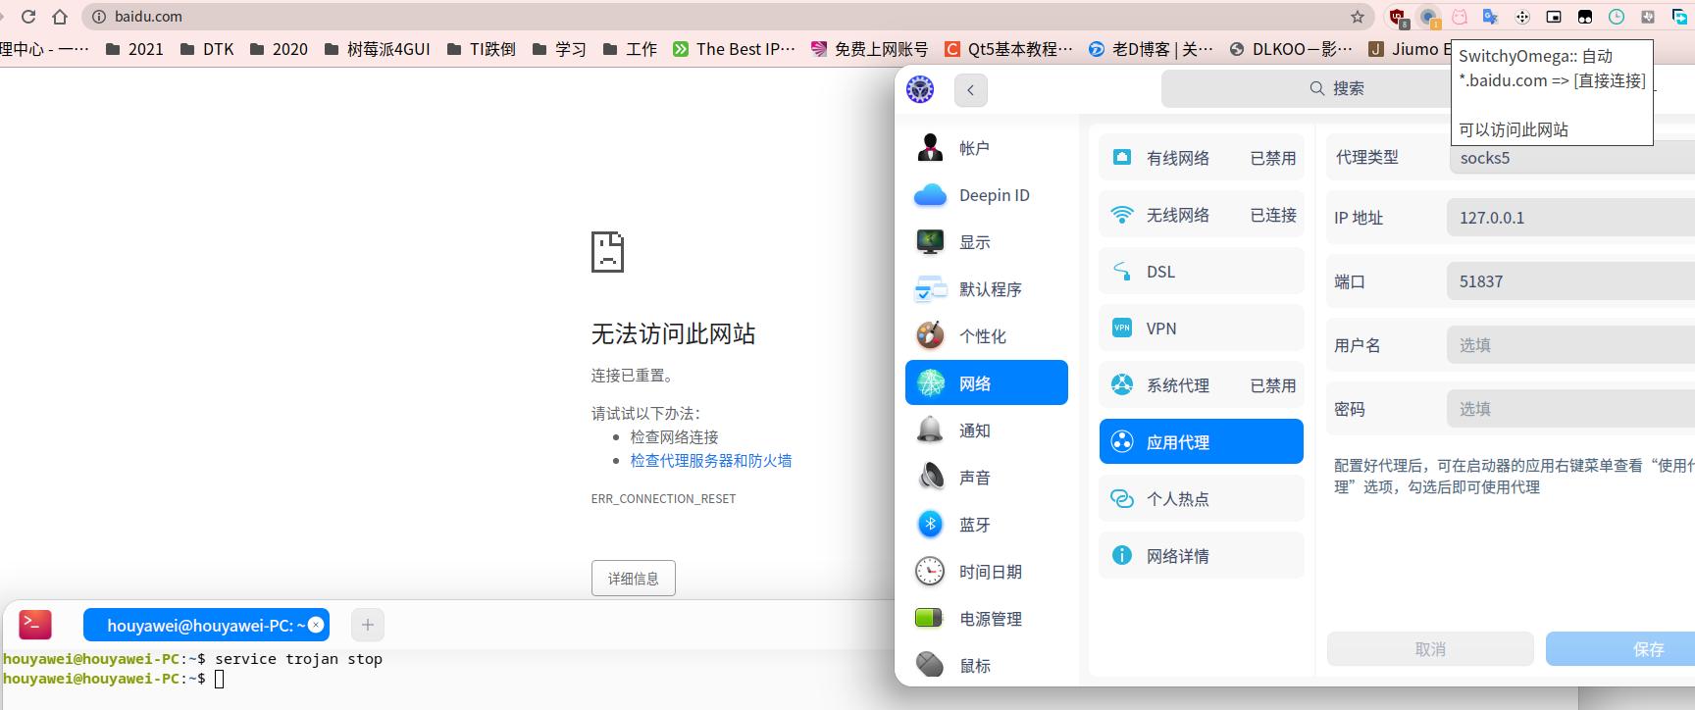Image resolution: width=1695 pixels, height=710 pixels.
Task: Open the 有线网络 section
Action: coord(1202,158)
